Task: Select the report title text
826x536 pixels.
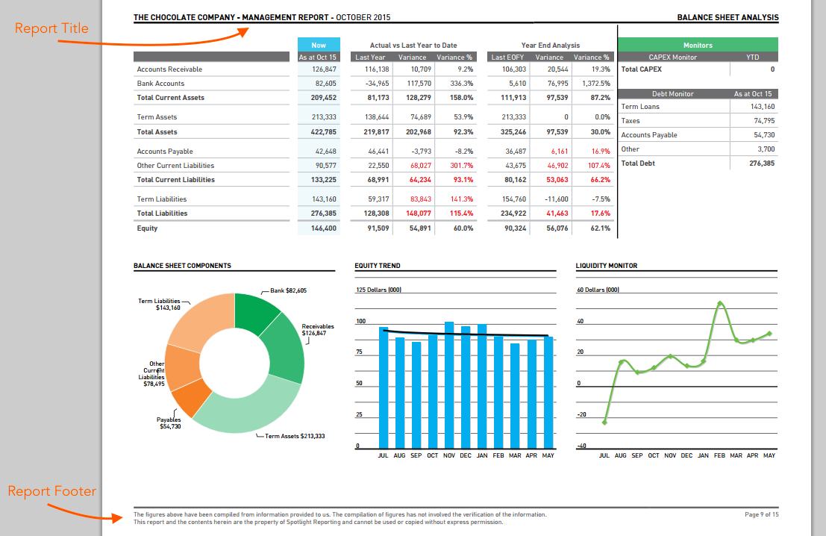Action: point(262,17)
